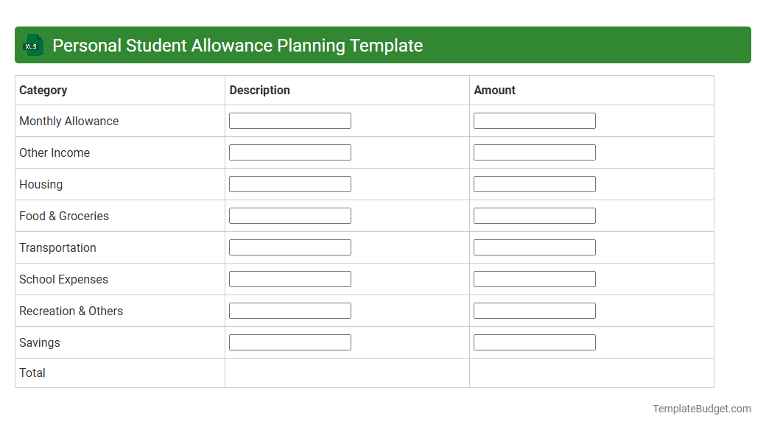
Task: Select the Other Income amount field
Action: coord(534,152)
